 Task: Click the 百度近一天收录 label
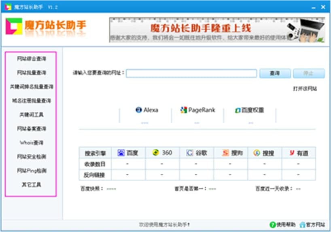[274, 189]
